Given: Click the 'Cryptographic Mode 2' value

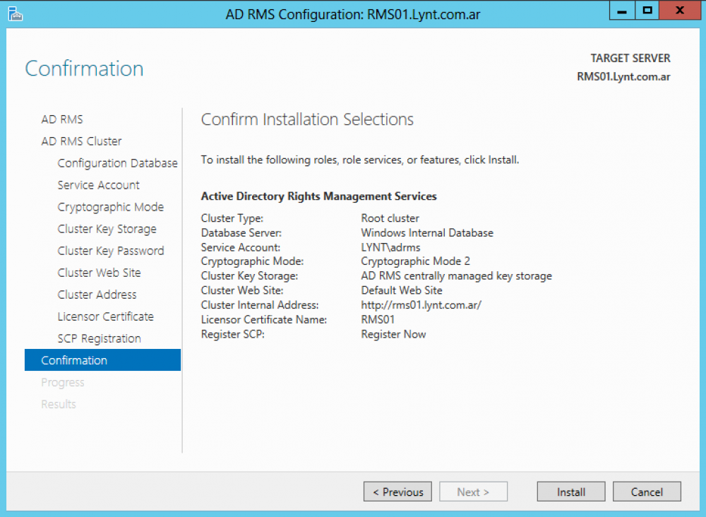Looking at the screenshot, I should click(x=416, y=261).
